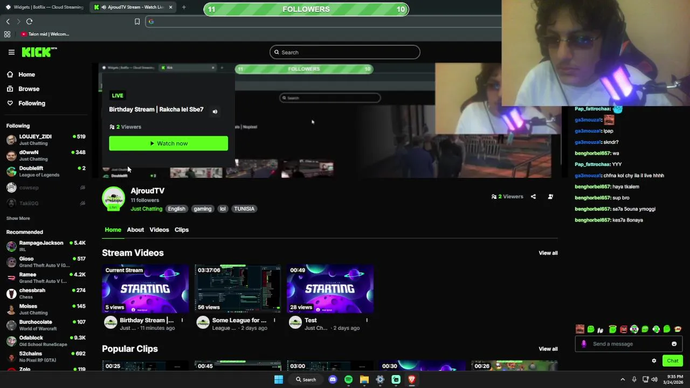
Task: Click View all for Popular Clips
Action: [x=548, y=349]
